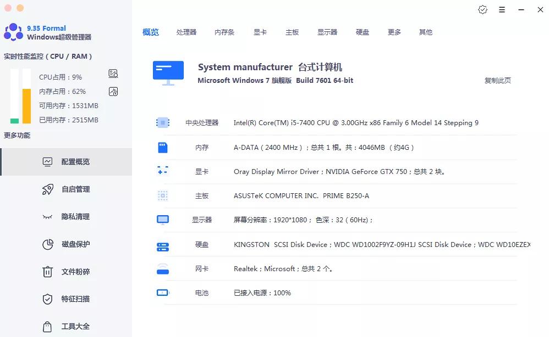This screenshot has width=549, height=337.
Task: Open the 主板 motherboard tab
Action: coord(292,32)
